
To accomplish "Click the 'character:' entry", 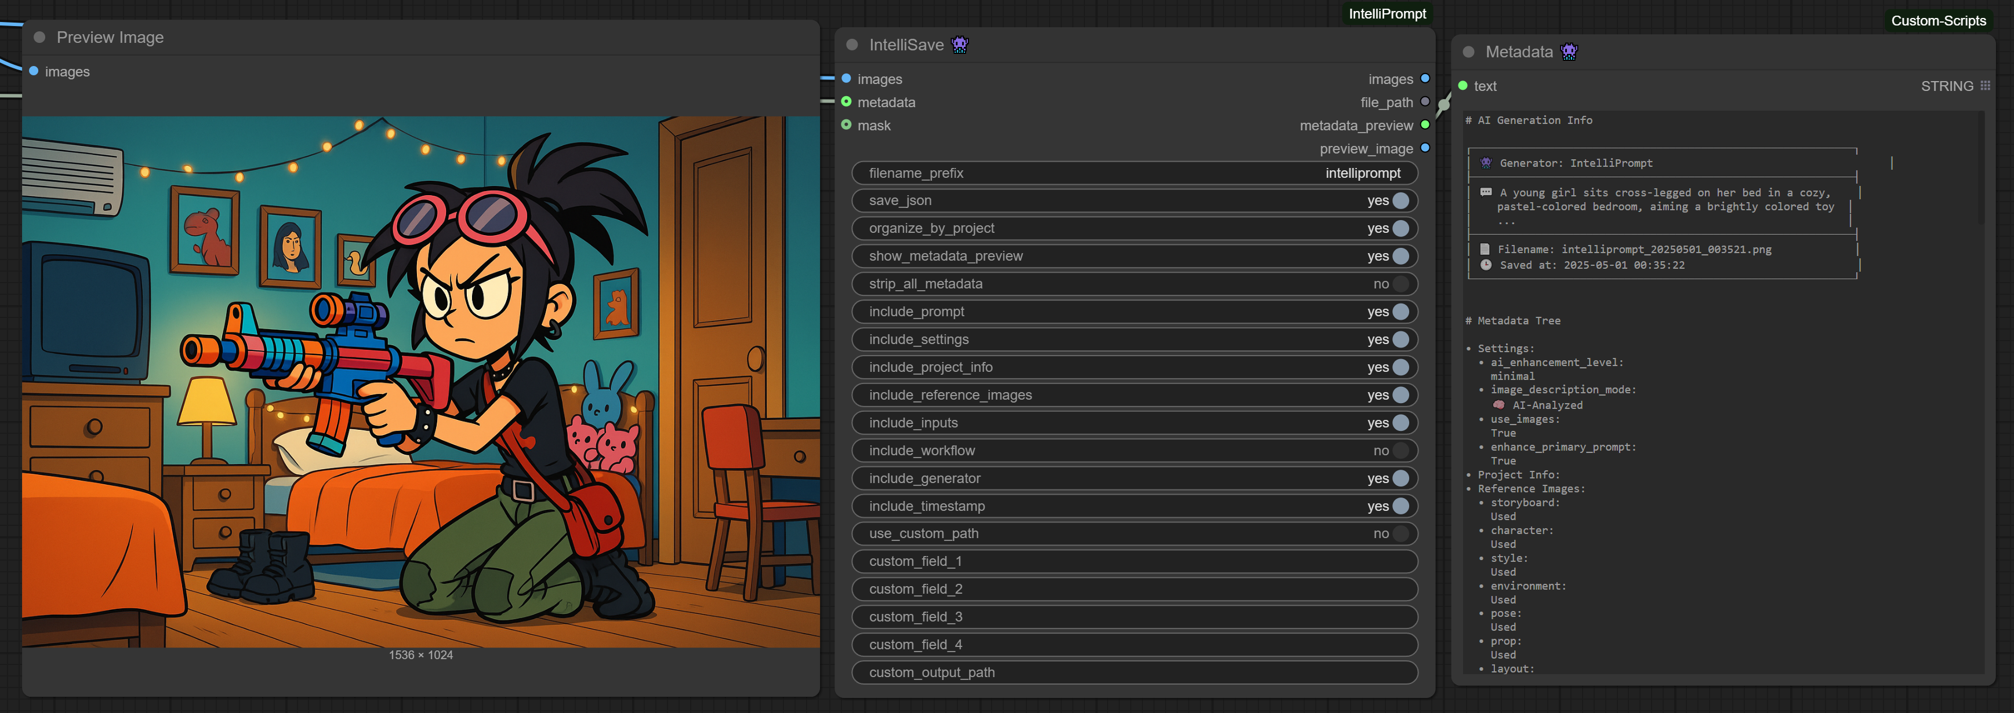I will click(x=1522, y=530).
